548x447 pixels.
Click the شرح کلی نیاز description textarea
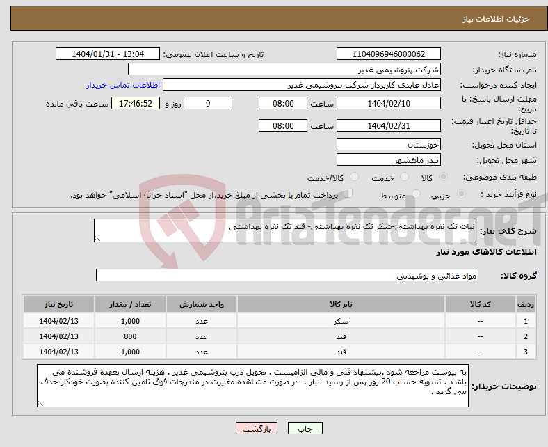(x=285, y=230)
